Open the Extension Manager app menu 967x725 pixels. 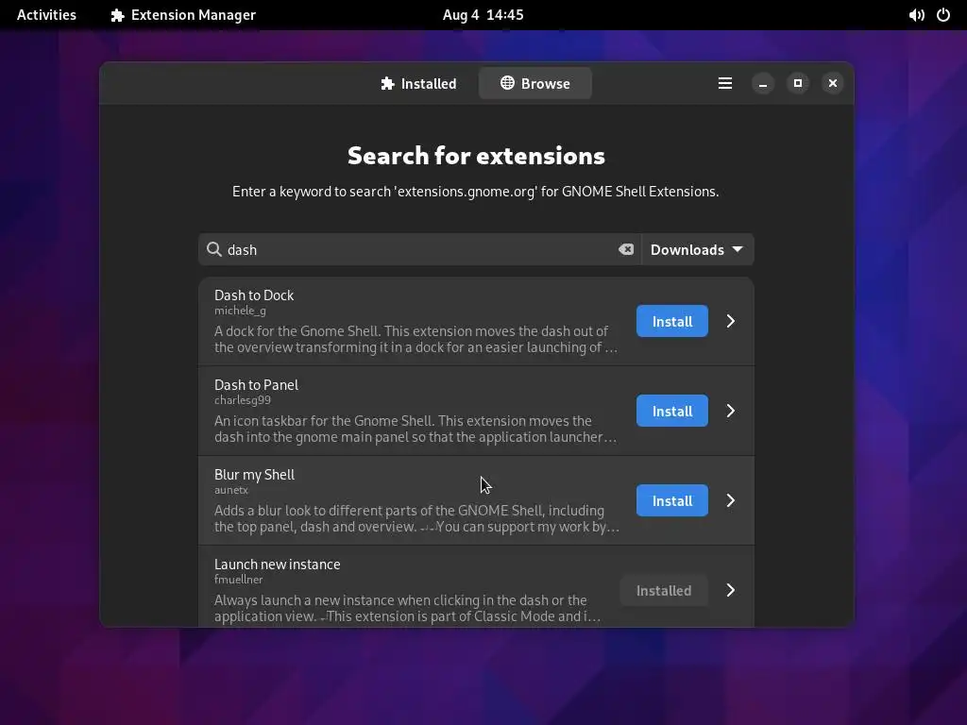(183, 15)
